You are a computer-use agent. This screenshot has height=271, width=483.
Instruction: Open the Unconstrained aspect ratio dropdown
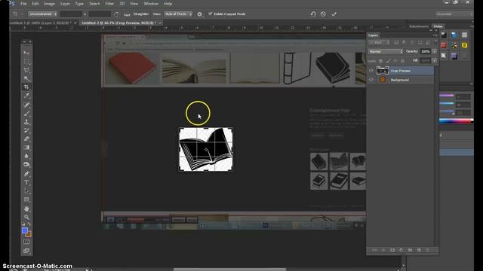coord(43,14)
